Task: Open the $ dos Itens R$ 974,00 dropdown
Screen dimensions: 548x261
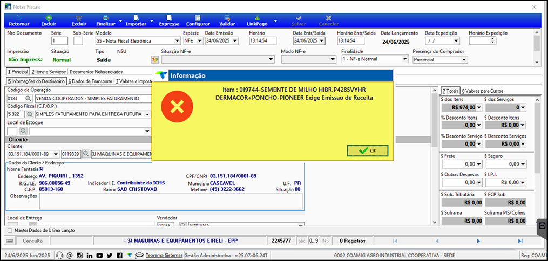Action: [479, 107]
